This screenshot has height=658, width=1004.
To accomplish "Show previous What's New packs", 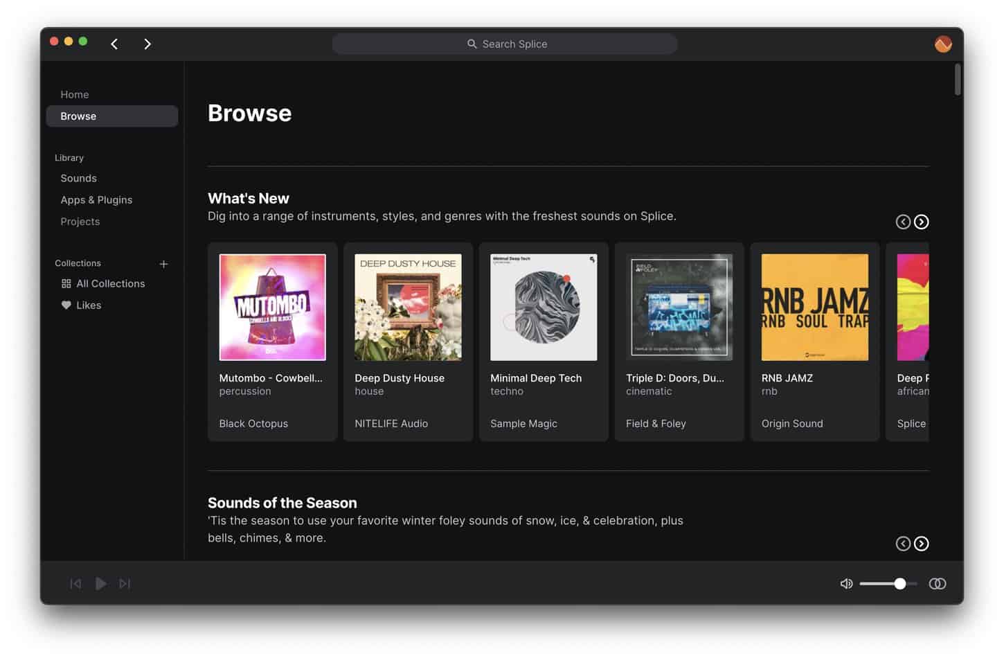I will tap(903, 222).
